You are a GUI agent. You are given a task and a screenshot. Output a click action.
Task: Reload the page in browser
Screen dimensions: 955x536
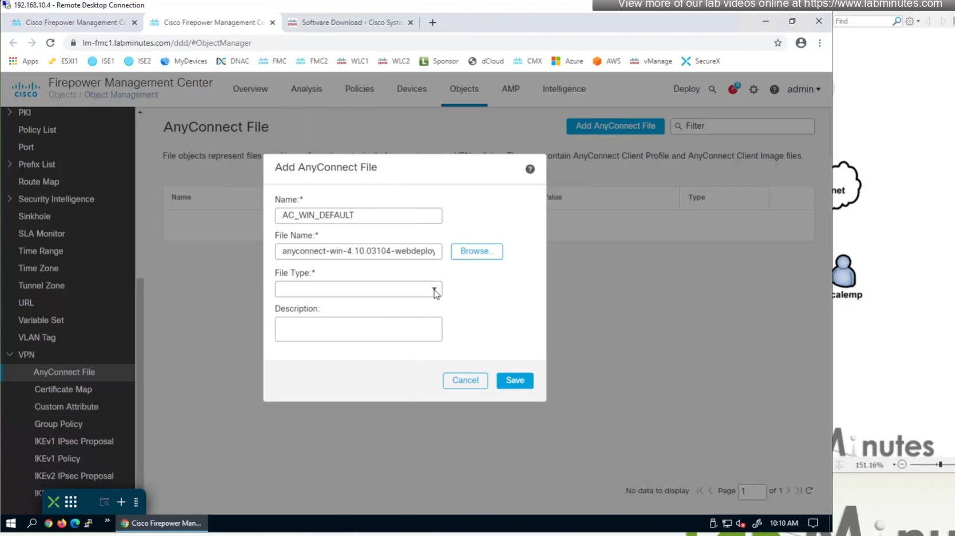(50, 43)
